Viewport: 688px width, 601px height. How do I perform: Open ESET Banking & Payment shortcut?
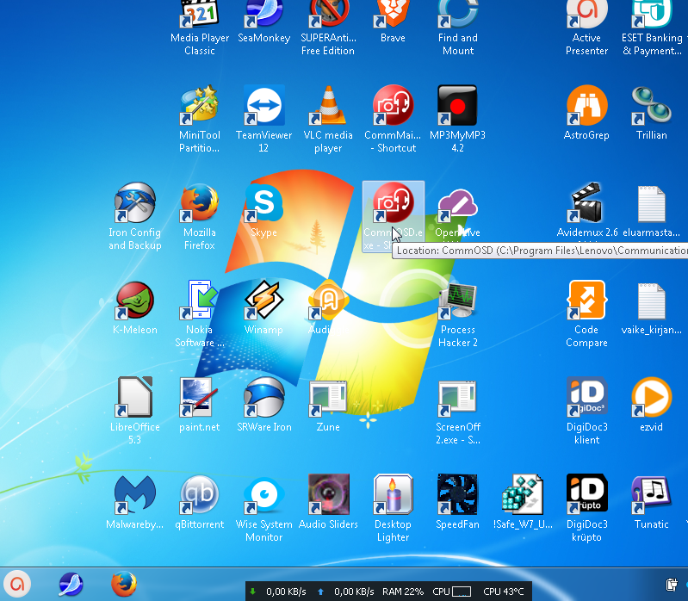point(652,15)
